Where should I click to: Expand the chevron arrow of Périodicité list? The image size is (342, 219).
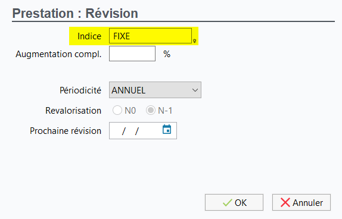[195, 90]
